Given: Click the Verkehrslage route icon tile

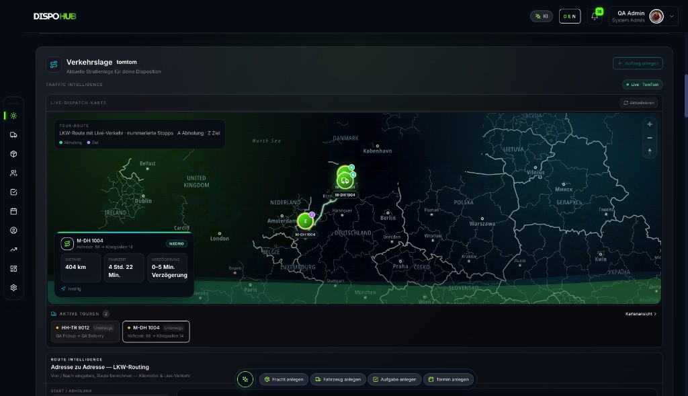Looking at the screenshot, I should tap(54, 65).
